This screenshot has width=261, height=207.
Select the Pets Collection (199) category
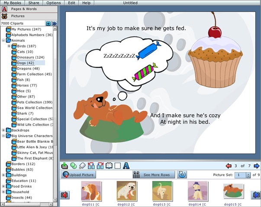click(x=35, y=102)
